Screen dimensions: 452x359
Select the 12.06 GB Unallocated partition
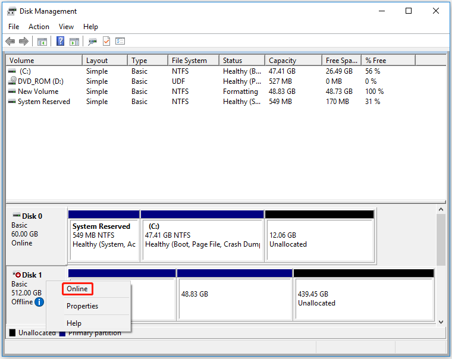[319, 240]
